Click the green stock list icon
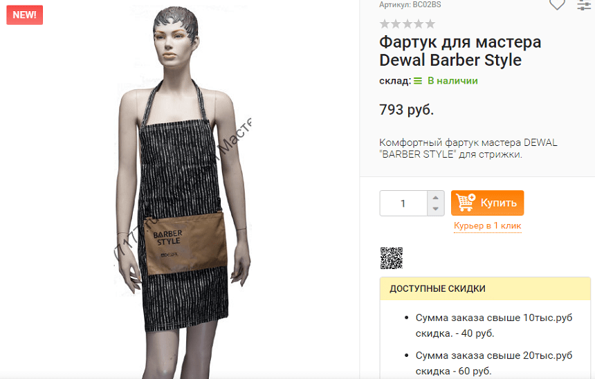This screenshot has width=595, height=379. (x=417, y=81)
